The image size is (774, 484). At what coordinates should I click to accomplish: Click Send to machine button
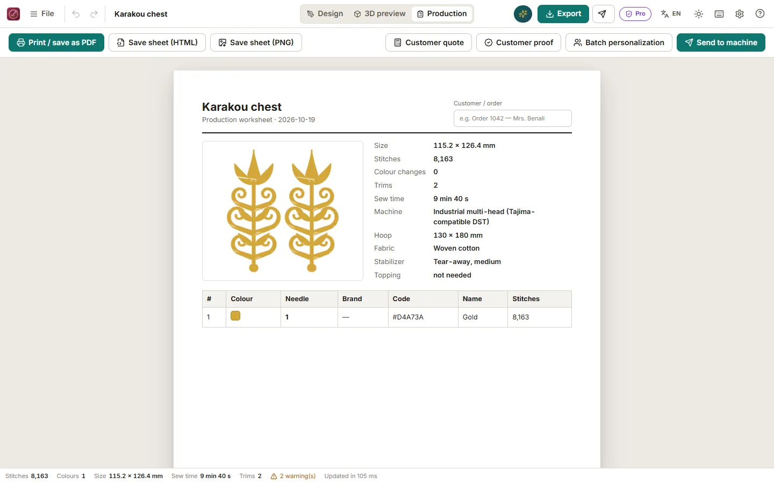click(x=721, y=42)
